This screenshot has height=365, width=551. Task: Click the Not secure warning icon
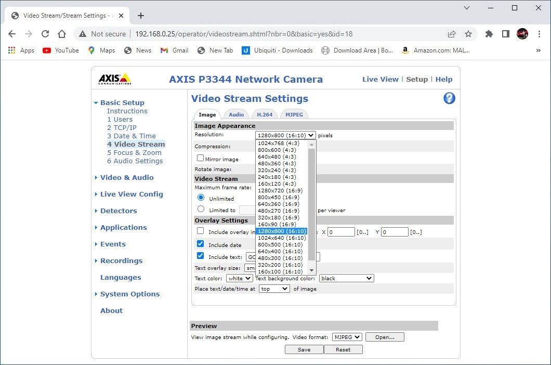[83, 34]
